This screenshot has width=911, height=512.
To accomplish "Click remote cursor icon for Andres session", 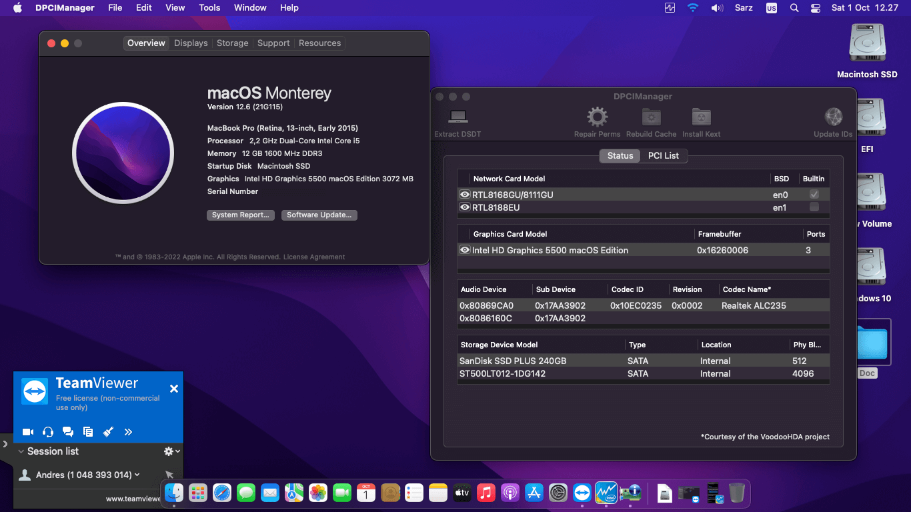I will (169, 475).
